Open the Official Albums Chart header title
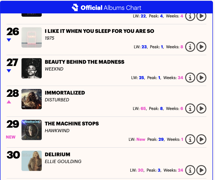Screen dimensions: 215x180 [x=111, y=8]
